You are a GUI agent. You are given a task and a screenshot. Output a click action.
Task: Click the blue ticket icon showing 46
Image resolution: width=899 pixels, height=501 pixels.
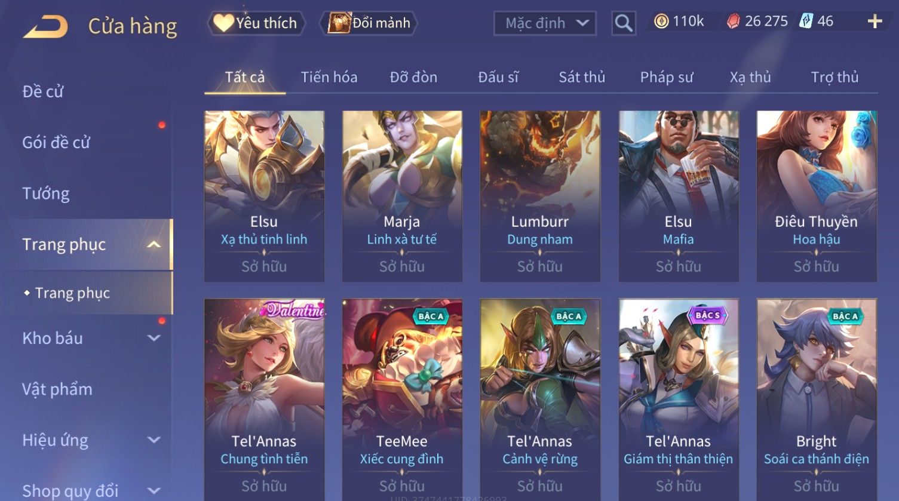tap(806, 21)
